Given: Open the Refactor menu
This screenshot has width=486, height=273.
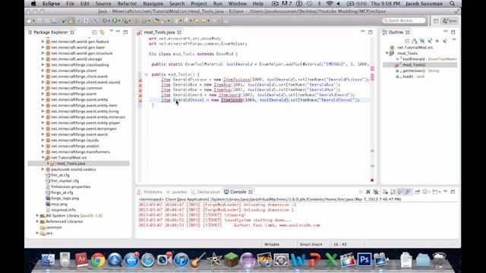Looking at the screenshot, I should 127,4.
